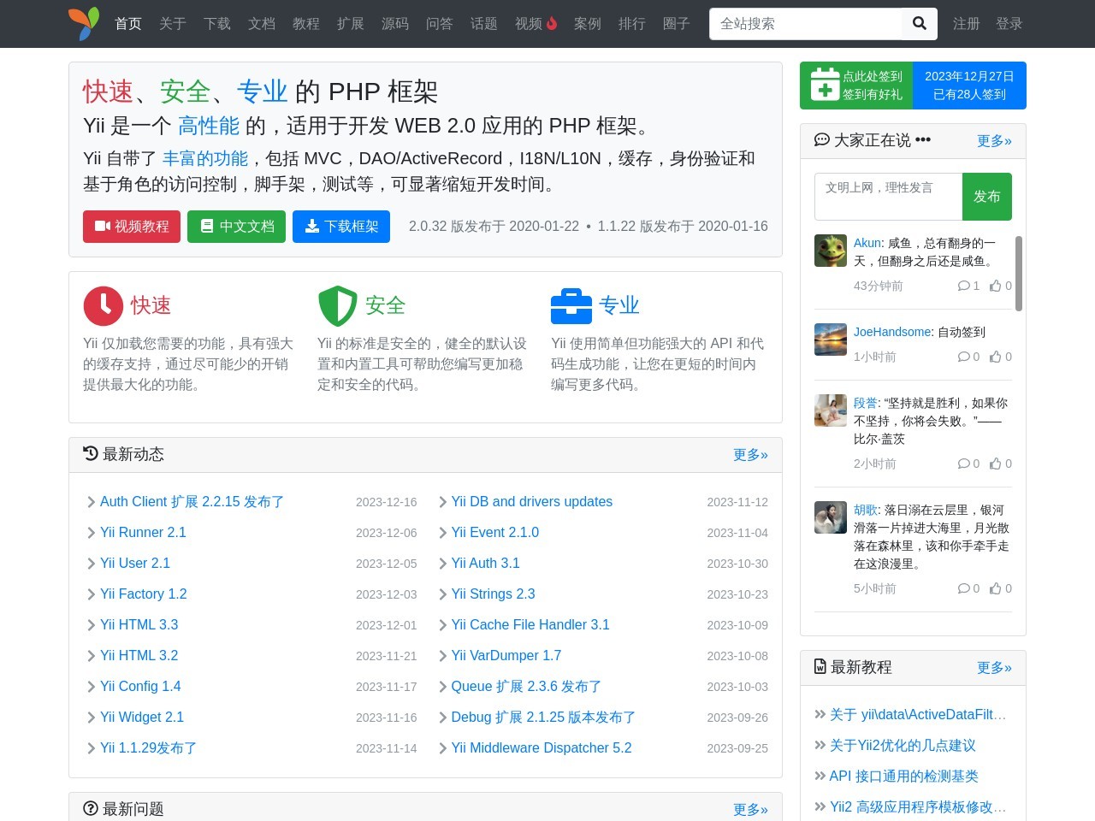Select 问答 in the navigation bar

[x=439, y=24]
